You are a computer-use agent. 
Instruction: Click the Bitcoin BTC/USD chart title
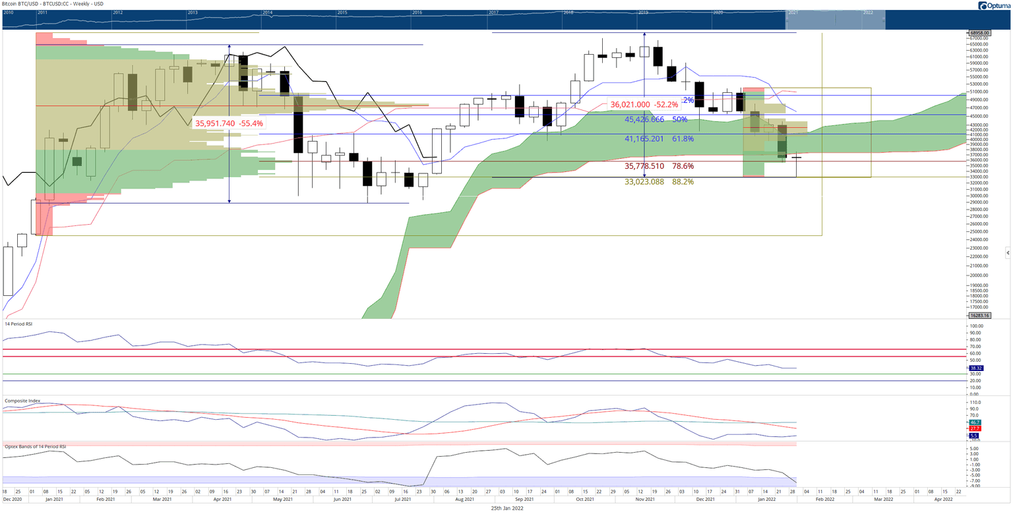(x=46, y=4)
